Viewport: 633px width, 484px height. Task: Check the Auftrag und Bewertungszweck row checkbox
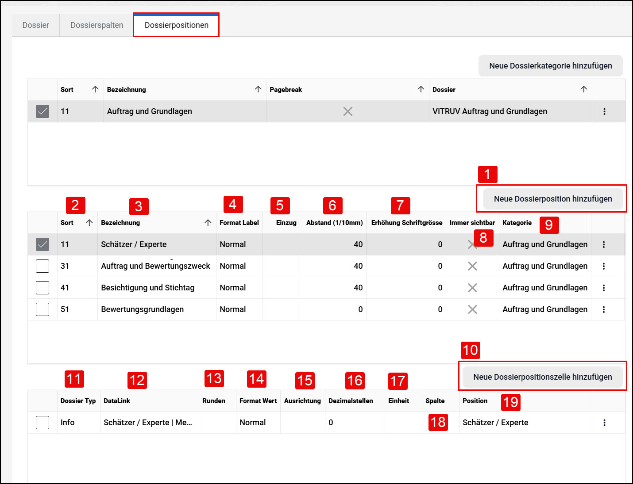tap(42, 266)
